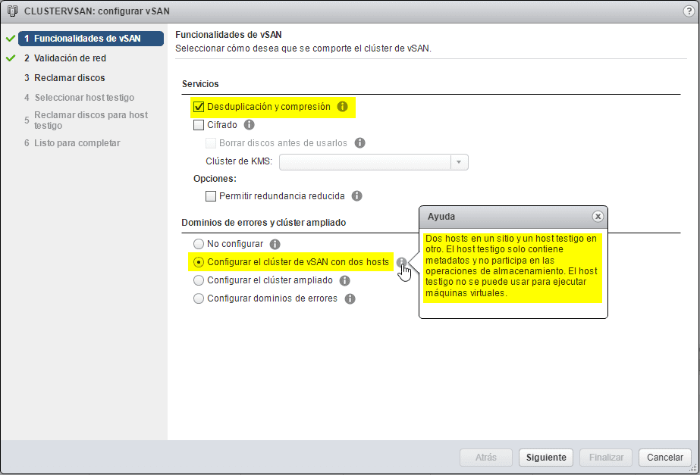
Task: Select the Configurar el clúster ampliado option
Action: (x=198, y=280)
